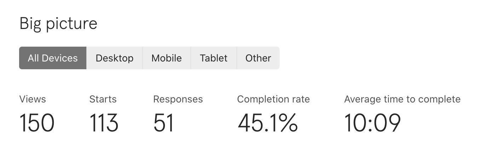Switch to the Desktop tab

coord(115,58)
